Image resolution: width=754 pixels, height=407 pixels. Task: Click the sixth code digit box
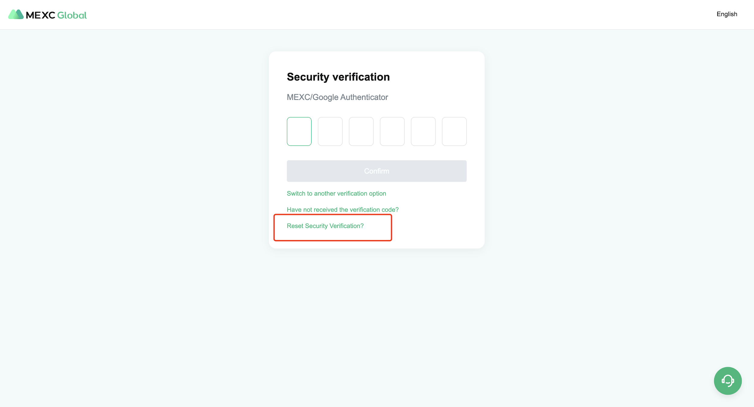click(454, 131)
